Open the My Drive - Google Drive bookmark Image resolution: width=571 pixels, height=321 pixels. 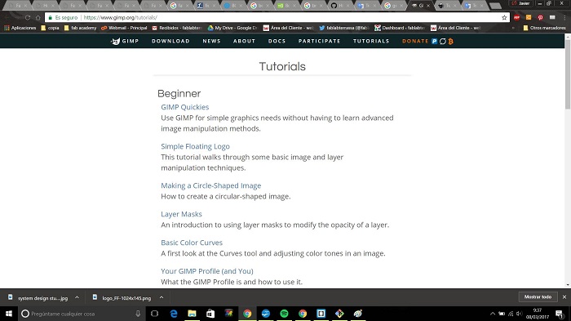click(x=232, y=28)
